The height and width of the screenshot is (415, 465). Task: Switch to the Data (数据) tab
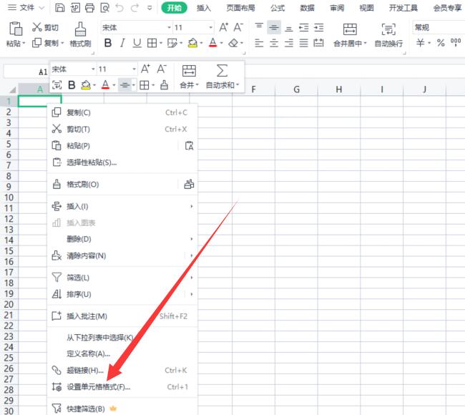307,8
